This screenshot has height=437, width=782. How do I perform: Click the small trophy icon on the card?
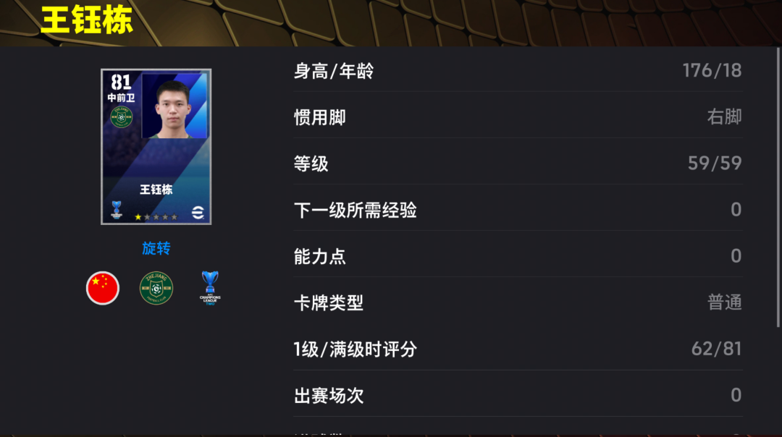pyautogui.click(x=117, y=210)
